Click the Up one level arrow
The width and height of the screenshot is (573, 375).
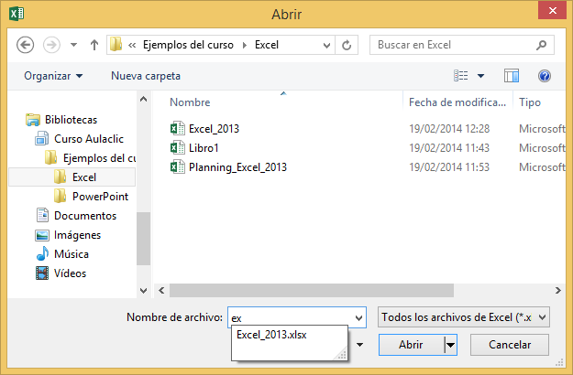pyautogui.click(x=94, y=44)
